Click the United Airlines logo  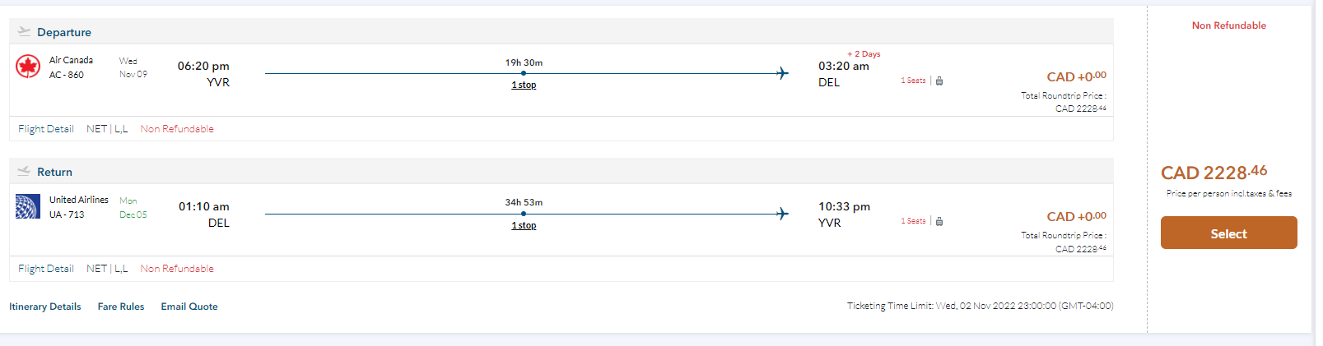tap(28, 206)
